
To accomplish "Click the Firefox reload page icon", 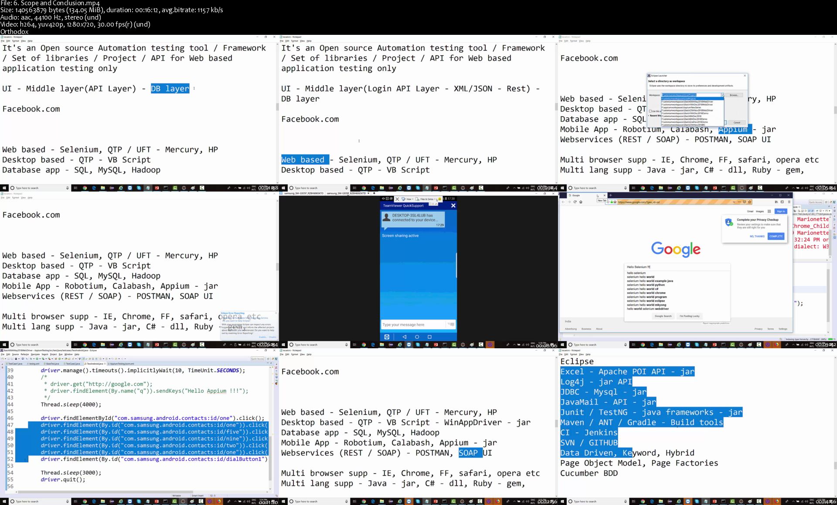I will point(575,202).
